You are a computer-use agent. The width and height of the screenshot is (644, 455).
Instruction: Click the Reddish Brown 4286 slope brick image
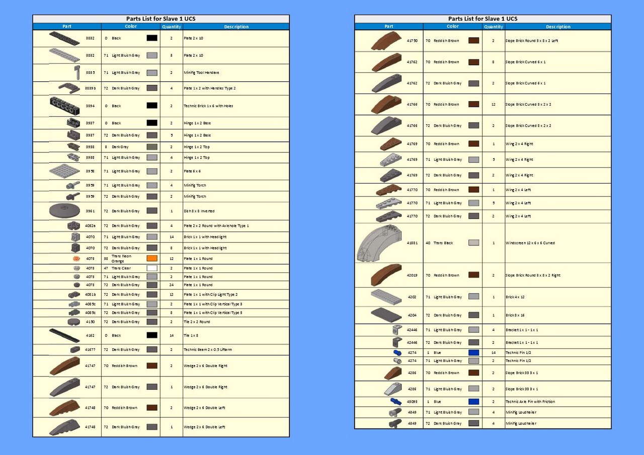coord(393,373)
